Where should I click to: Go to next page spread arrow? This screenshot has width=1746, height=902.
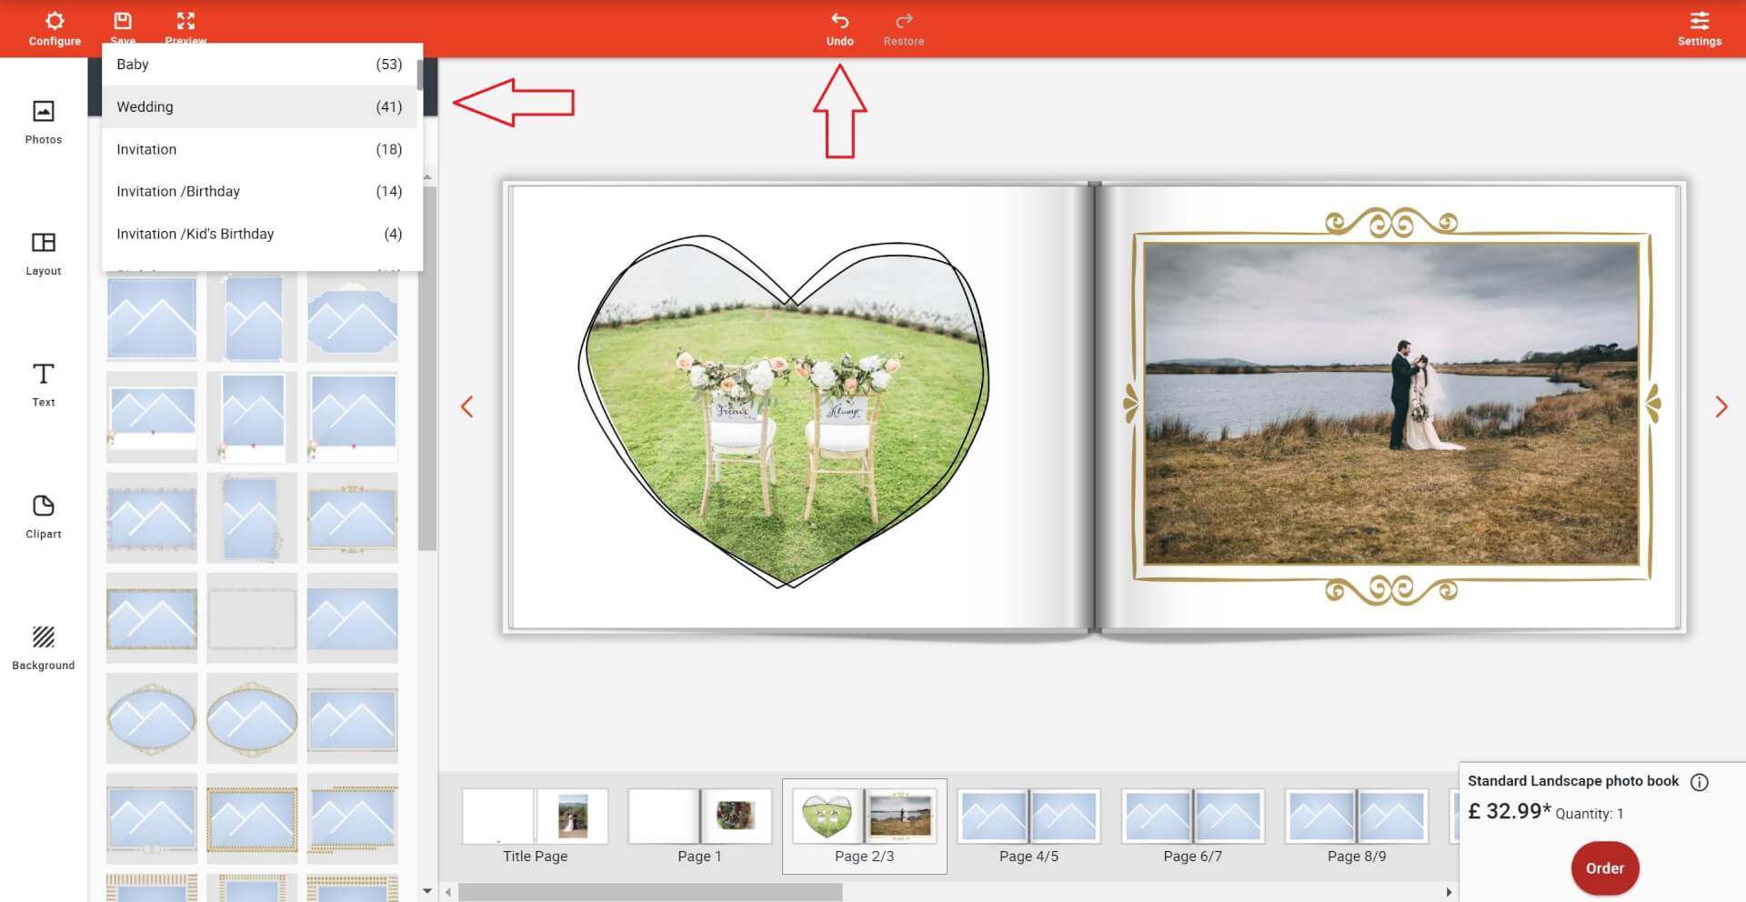click(x=1721, y=406)
